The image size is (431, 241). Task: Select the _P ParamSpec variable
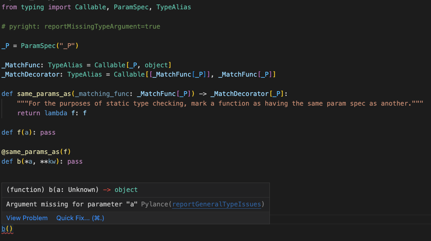coord(5,45)
